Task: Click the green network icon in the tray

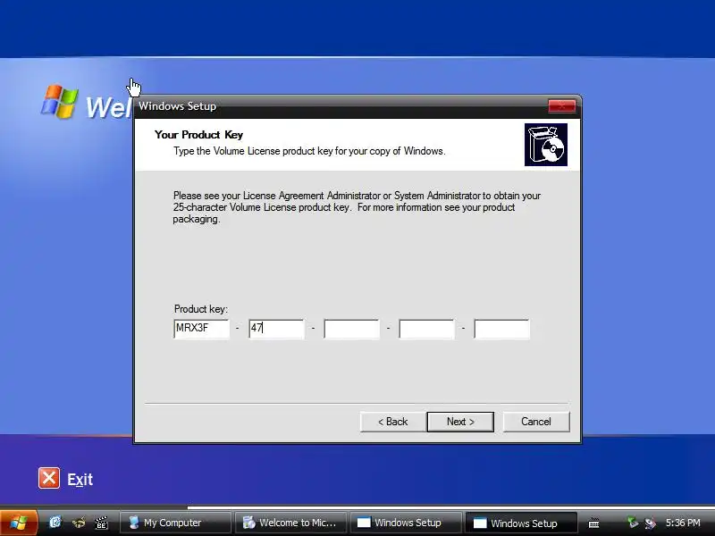Action: pos(633,523)
